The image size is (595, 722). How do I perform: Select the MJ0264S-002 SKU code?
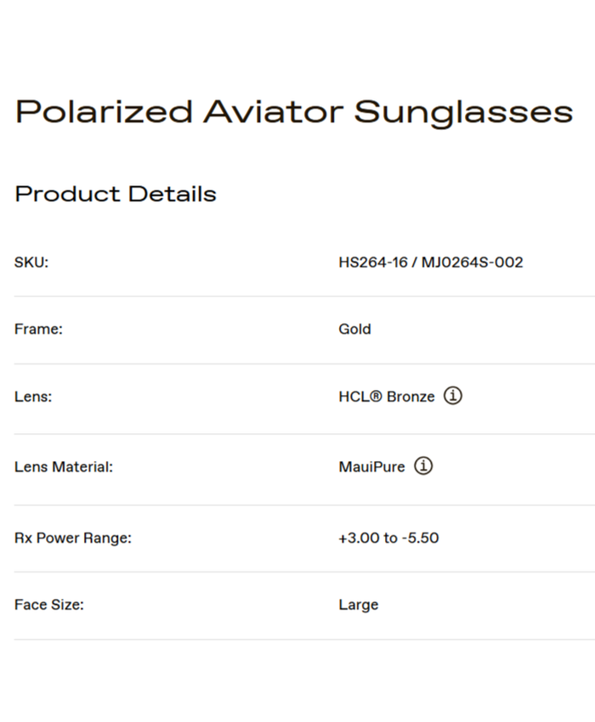pos(472,262)
